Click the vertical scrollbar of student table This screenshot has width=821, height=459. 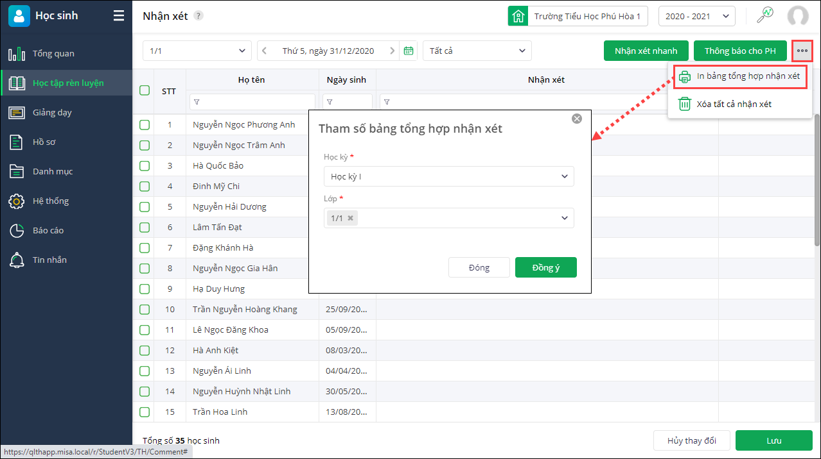click(817, 179)
